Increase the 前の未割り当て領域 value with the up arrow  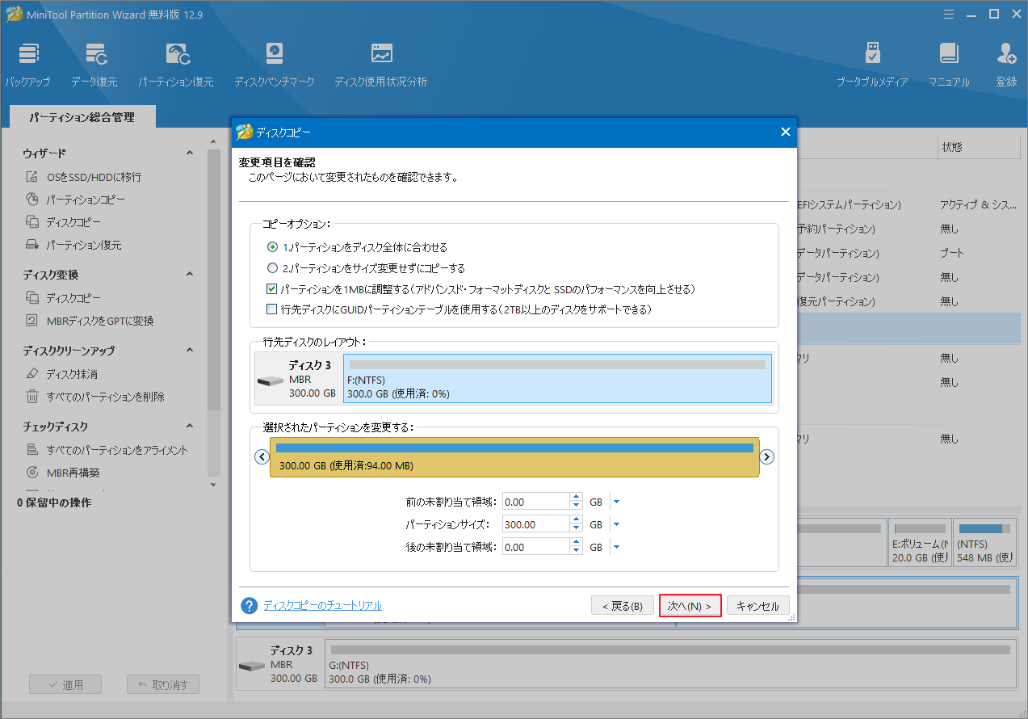(576, 498)
